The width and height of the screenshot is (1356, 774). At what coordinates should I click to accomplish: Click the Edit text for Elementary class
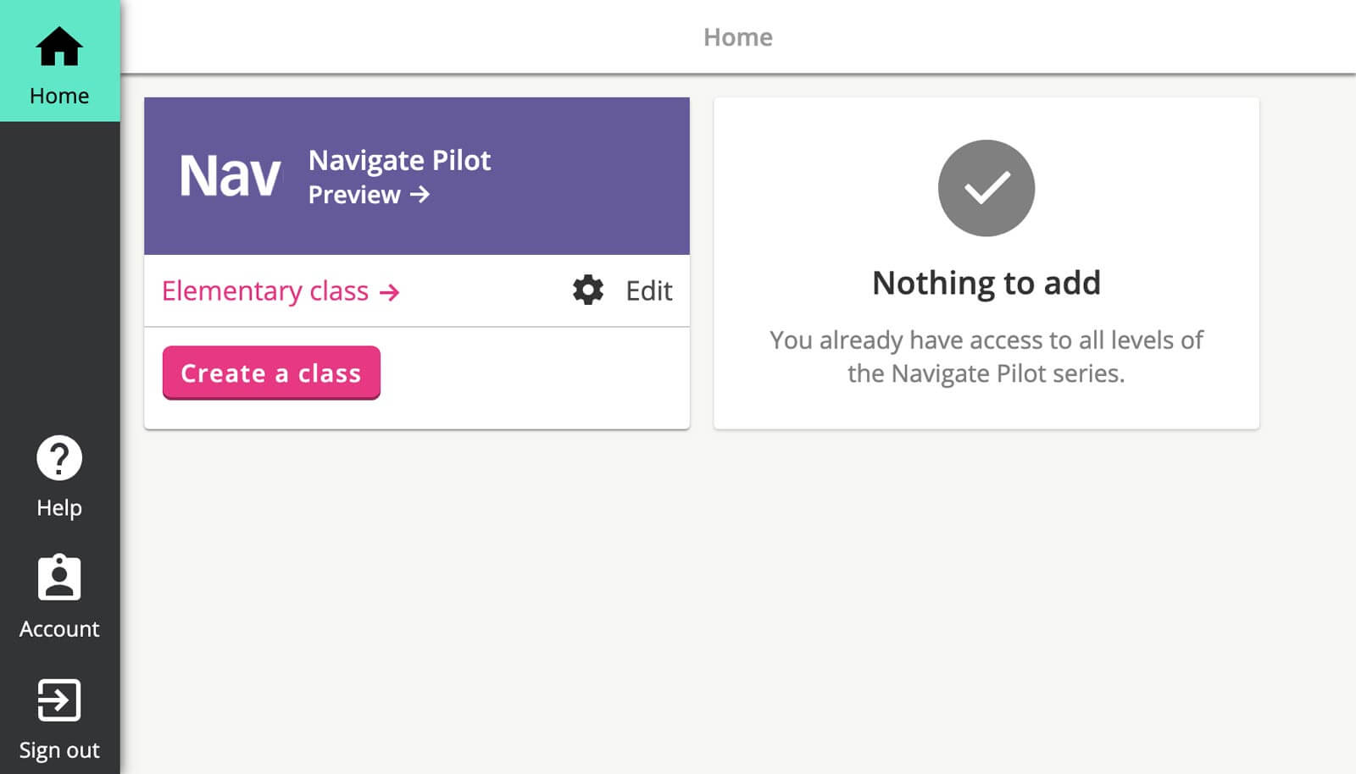(x=648, y=291)
